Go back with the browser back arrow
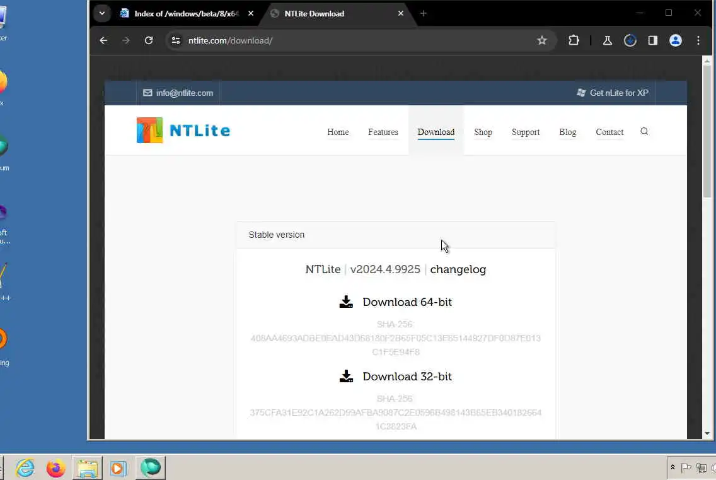 click(x=103, y=41)
